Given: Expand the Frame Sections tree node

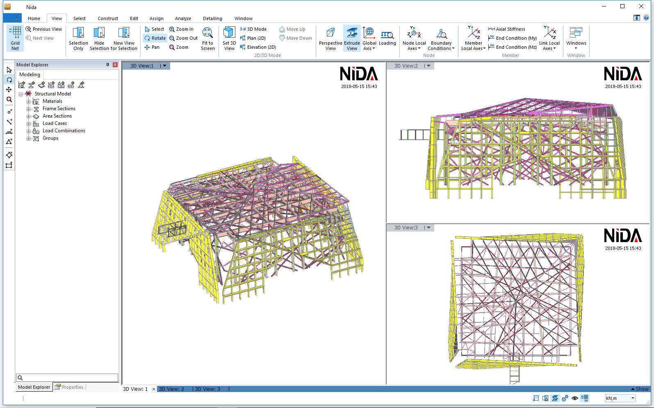Looking at the screenshot, I should [x=29, y=109].
